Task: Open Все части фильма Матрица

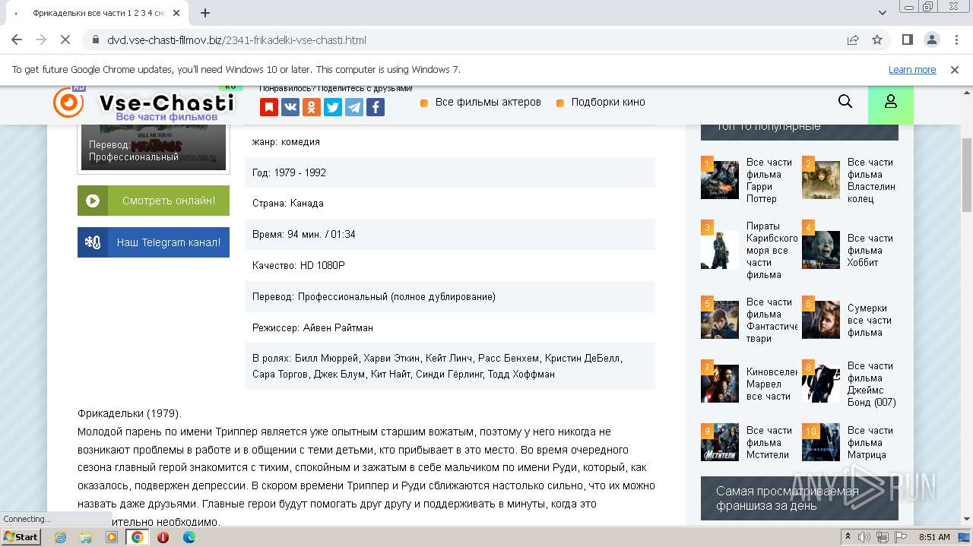Action: tap(870, 442)
